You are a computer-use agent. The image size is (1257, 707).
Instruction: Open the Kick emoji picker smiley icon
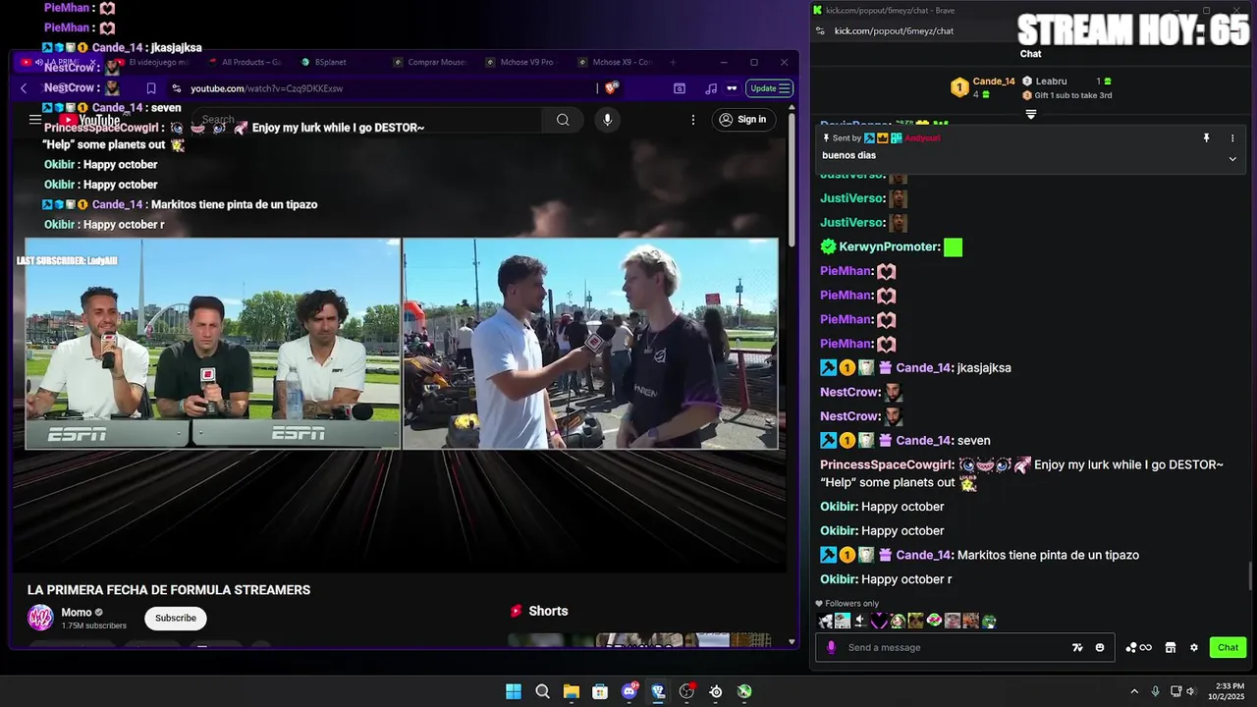[x=1100, y=647]
